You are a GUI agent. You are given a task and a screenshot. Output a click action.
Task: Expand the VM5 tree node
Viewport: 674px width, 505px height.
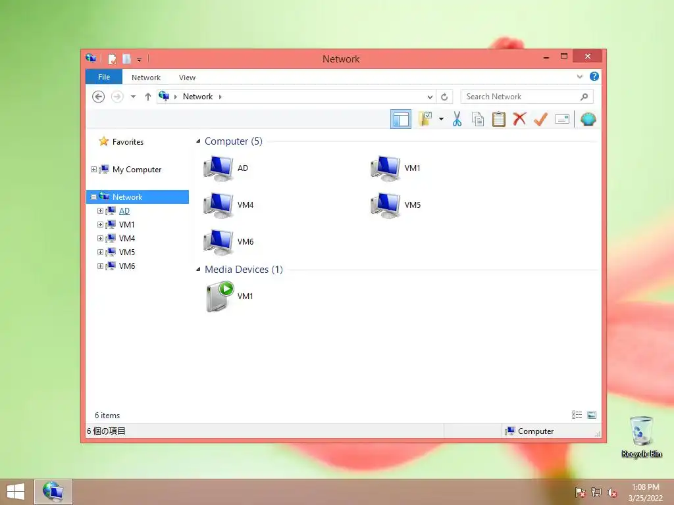[x=100, y=252]
